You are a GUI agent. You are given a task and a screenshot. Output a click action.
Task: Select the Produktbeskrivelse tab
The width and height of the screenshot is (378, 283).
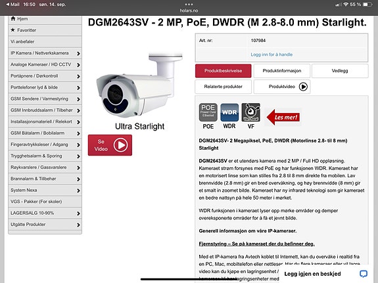[x=224, y=71]
